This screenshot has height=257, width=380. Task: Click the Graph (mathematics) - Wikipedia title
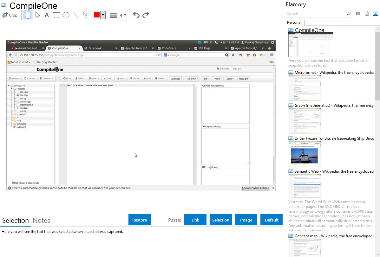[x=334, y=106]
